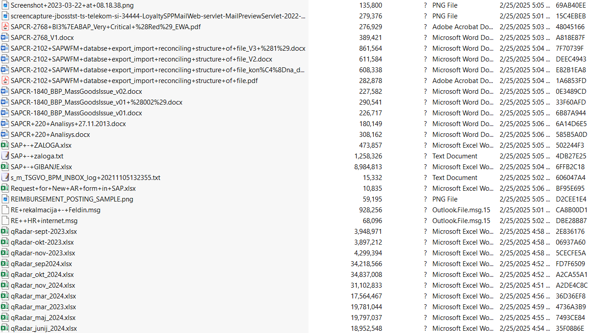Click the Word icon of SAPCR-2768_V1.docx

(x=5, y=38)
